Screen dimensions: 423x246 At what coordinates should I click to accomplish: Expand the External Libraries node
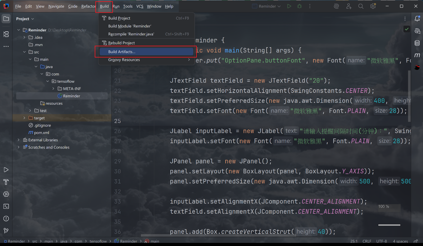19,140
